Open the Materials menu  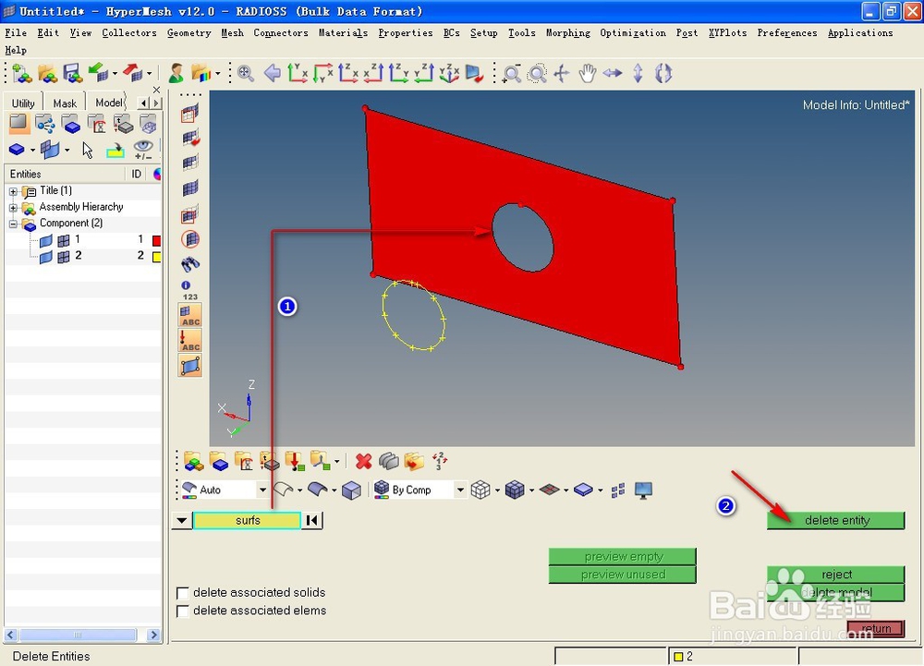(x=343, y=33)
